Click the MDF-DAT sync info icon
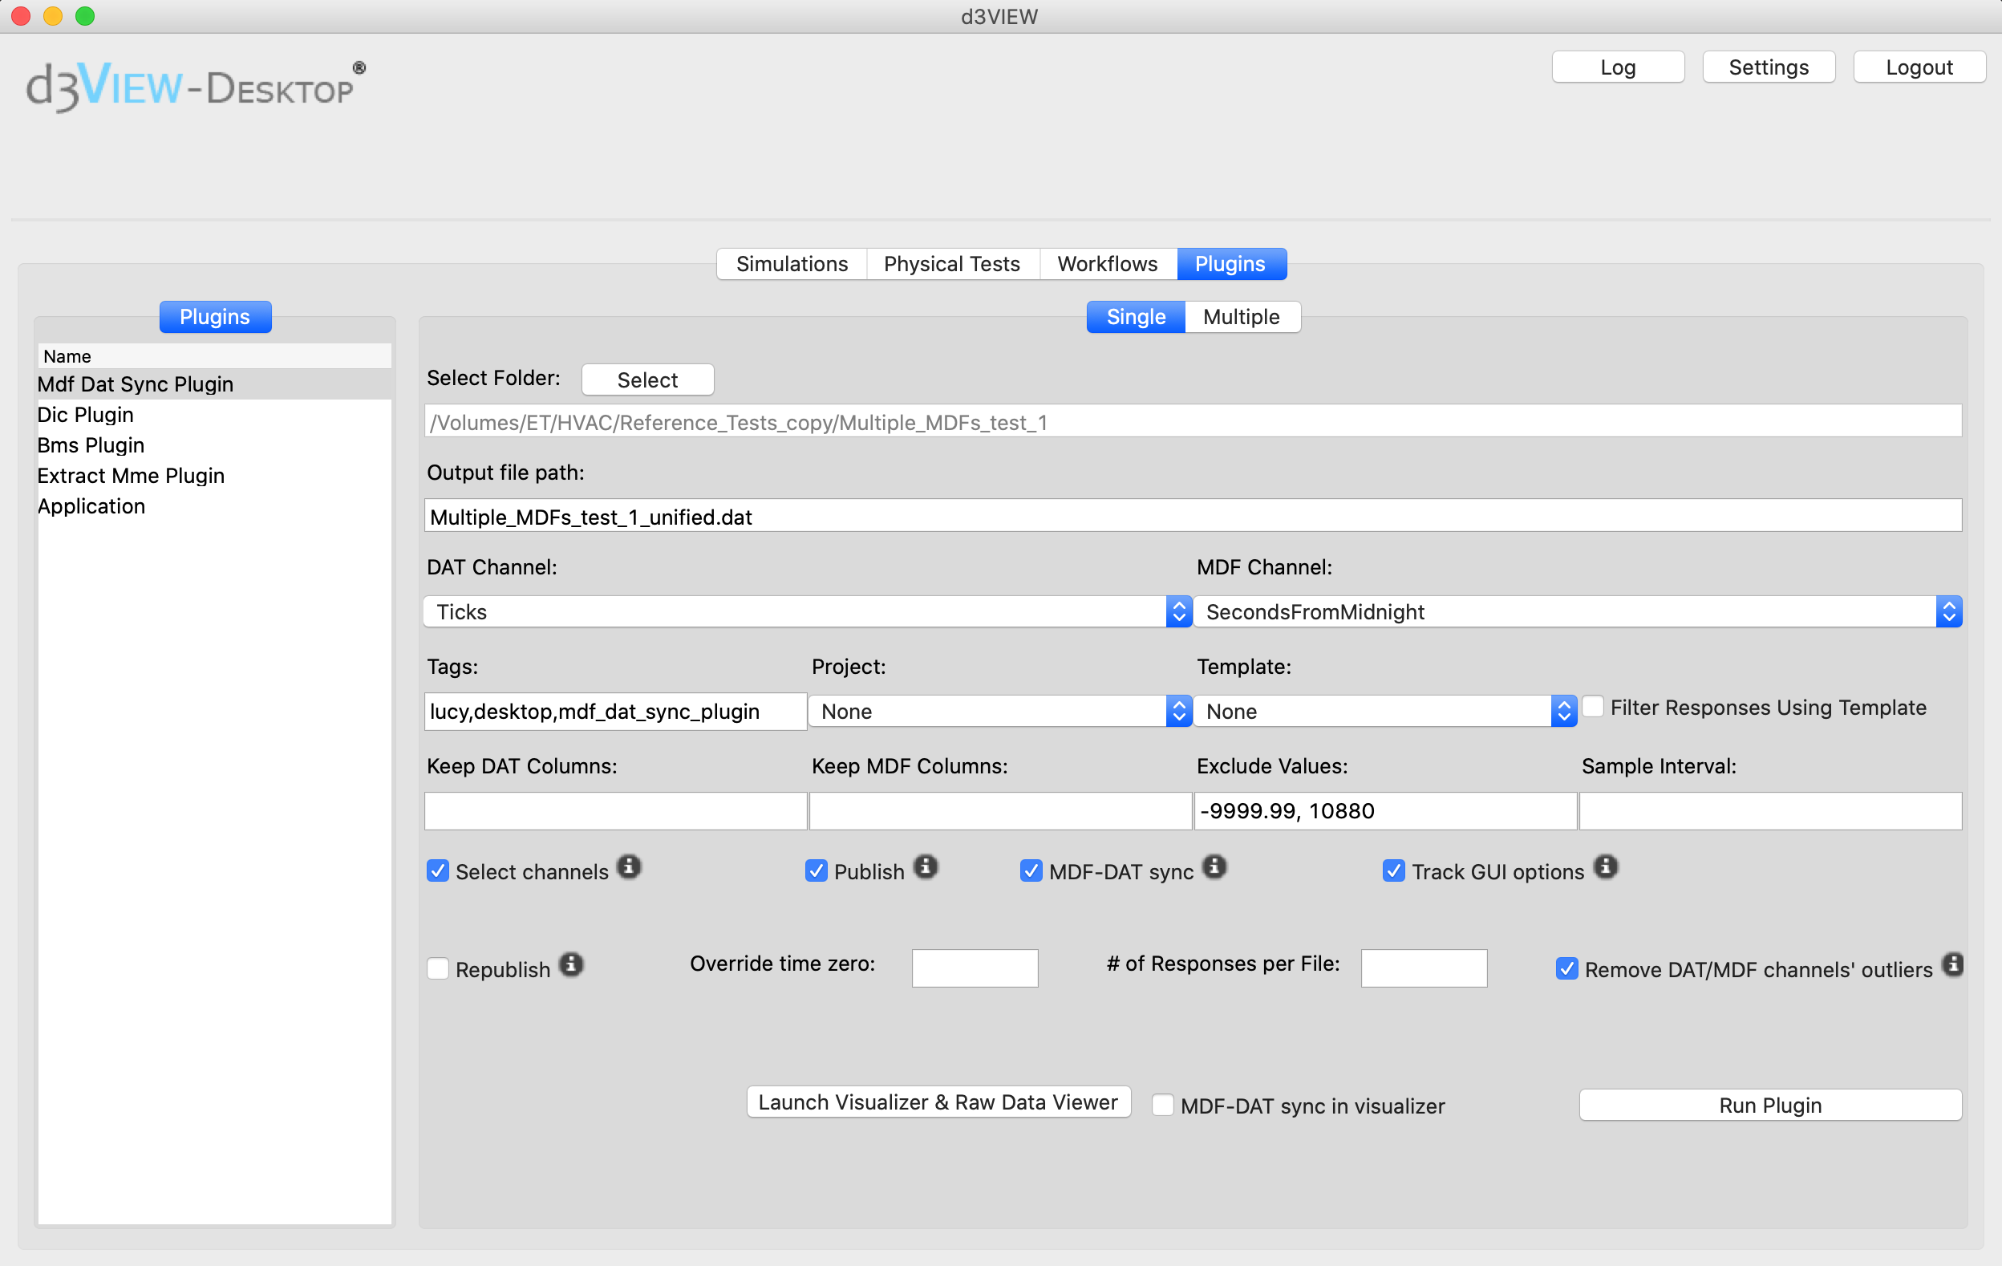The image size is (2002, 1266). point(1221,870)
